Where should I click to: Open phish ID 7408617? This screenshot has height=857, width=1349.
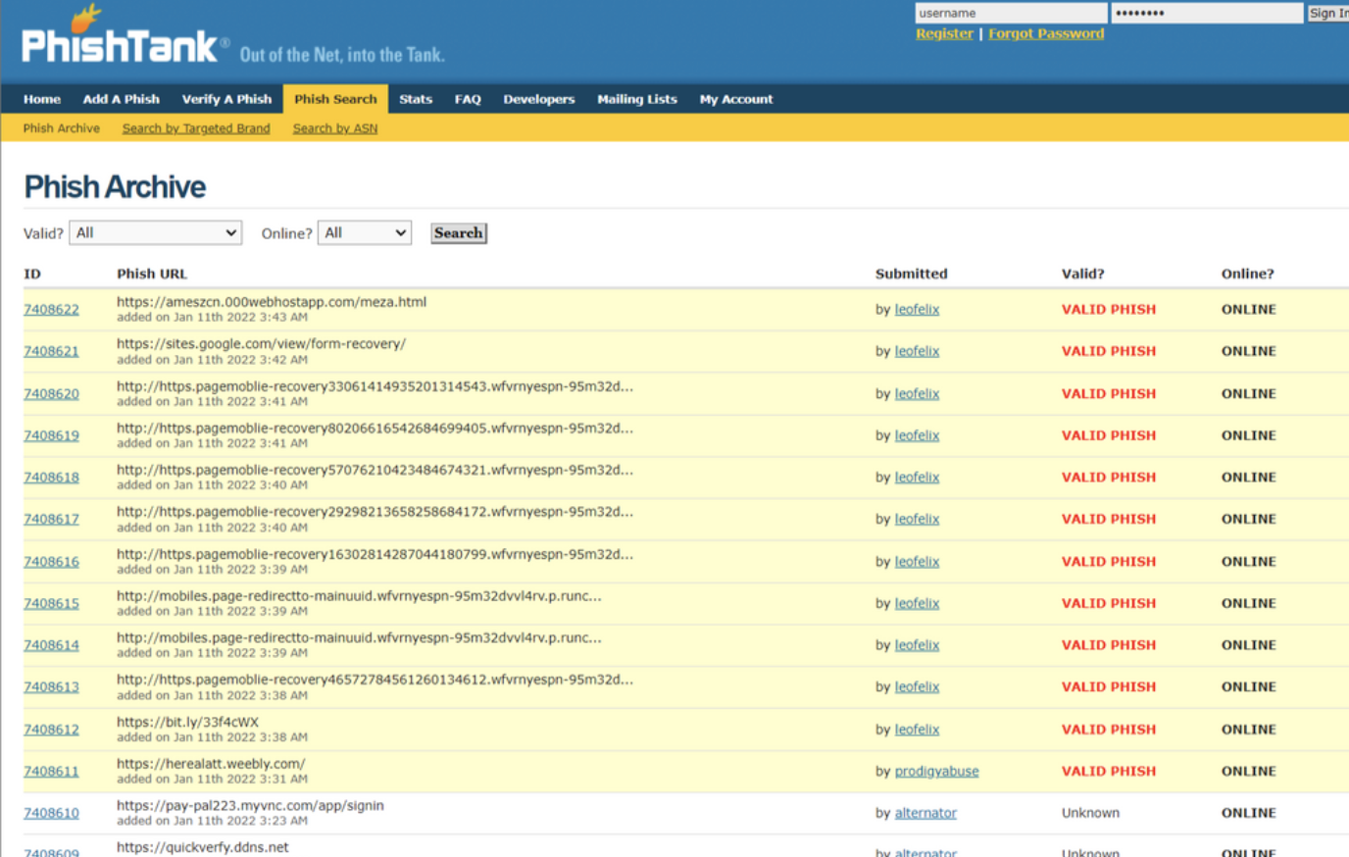tap(51, 519)
